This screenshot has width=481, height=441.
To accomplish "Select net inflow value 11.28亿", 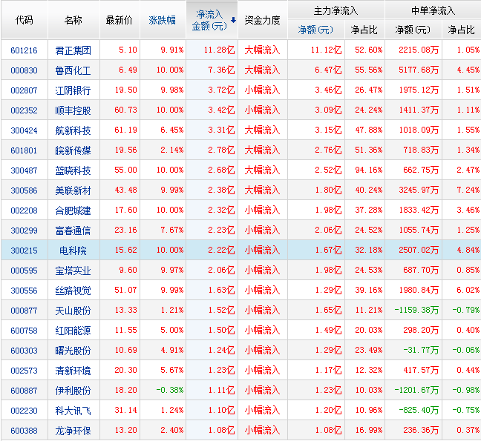I will pos(219,50).
